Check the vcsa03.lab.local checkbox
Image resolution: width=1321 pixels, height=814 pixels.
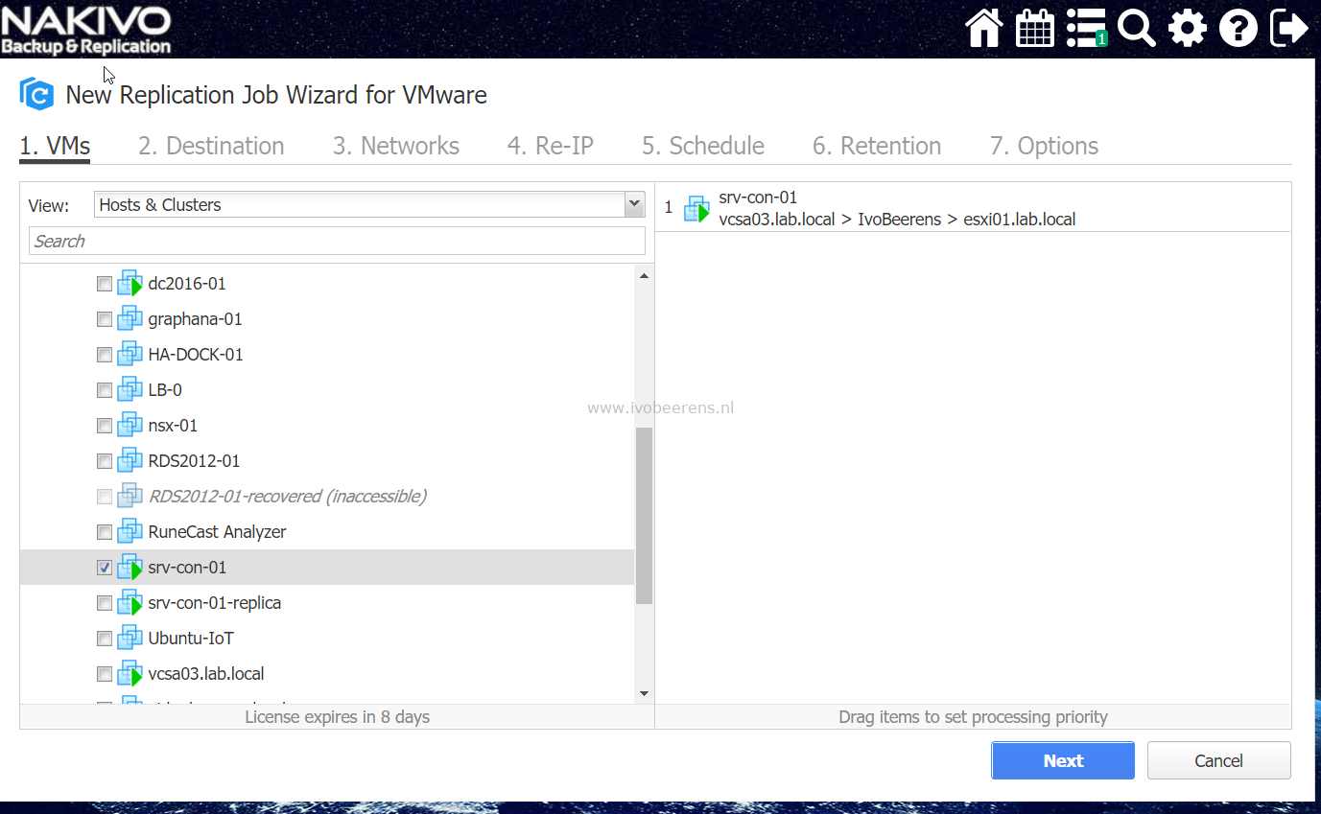pyautogui.click(x=105, y=674)
